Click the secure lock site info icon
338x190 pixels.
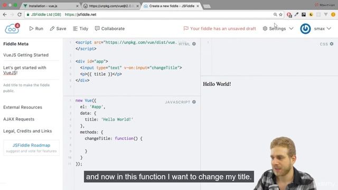[x=28, y=14]
